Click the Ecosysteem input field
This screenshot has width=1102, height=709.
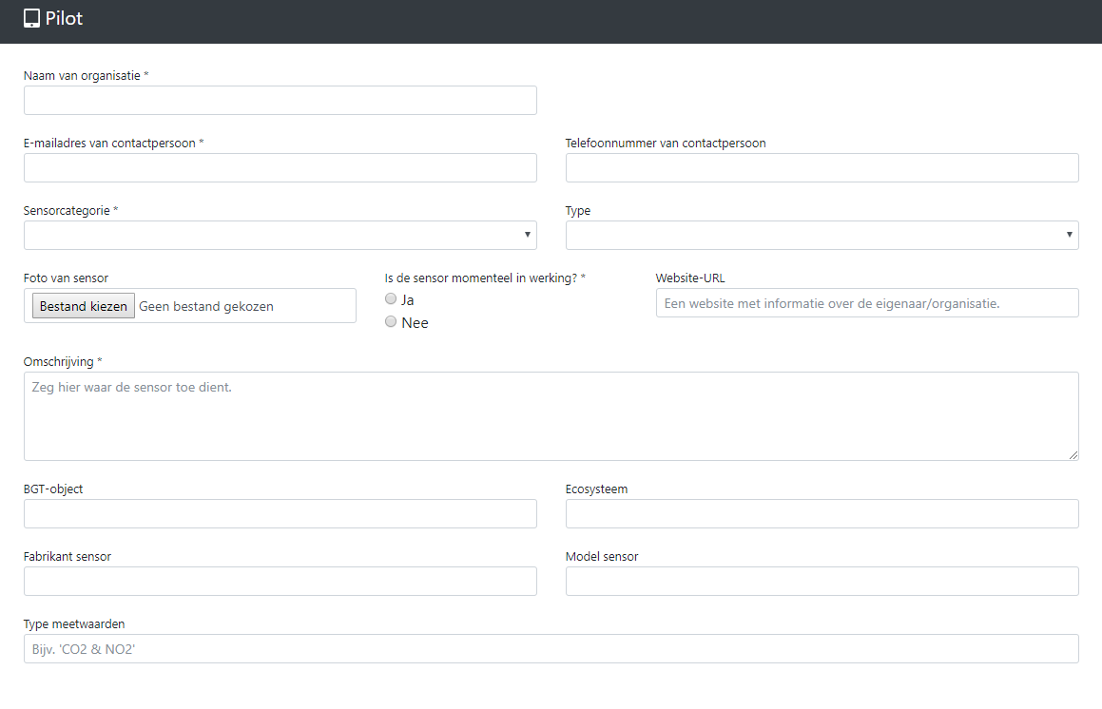(822, 514)
